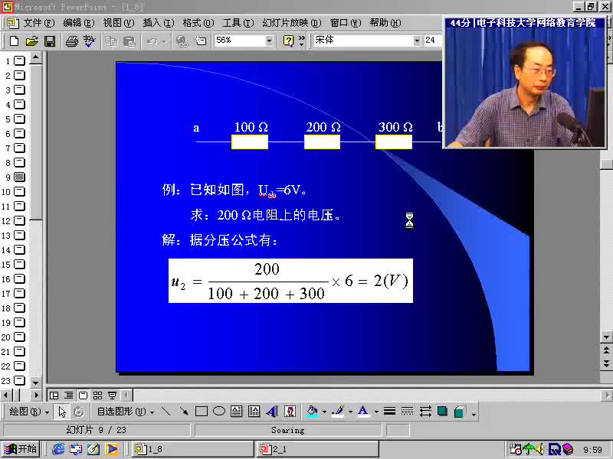Image resolution: width=613 pixels, height=459 pixels.
Task: Apply the Font Color A swatch
Action: click(x=363, y=412)
